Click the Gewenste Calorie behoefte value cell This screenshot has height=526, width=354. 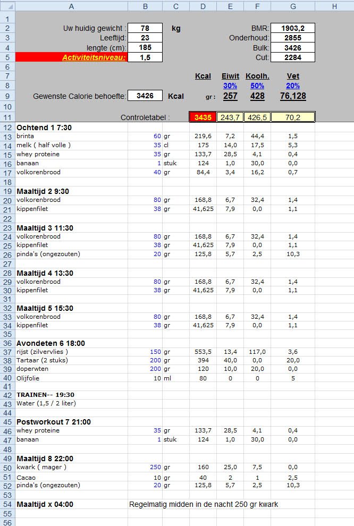point(145,96)
